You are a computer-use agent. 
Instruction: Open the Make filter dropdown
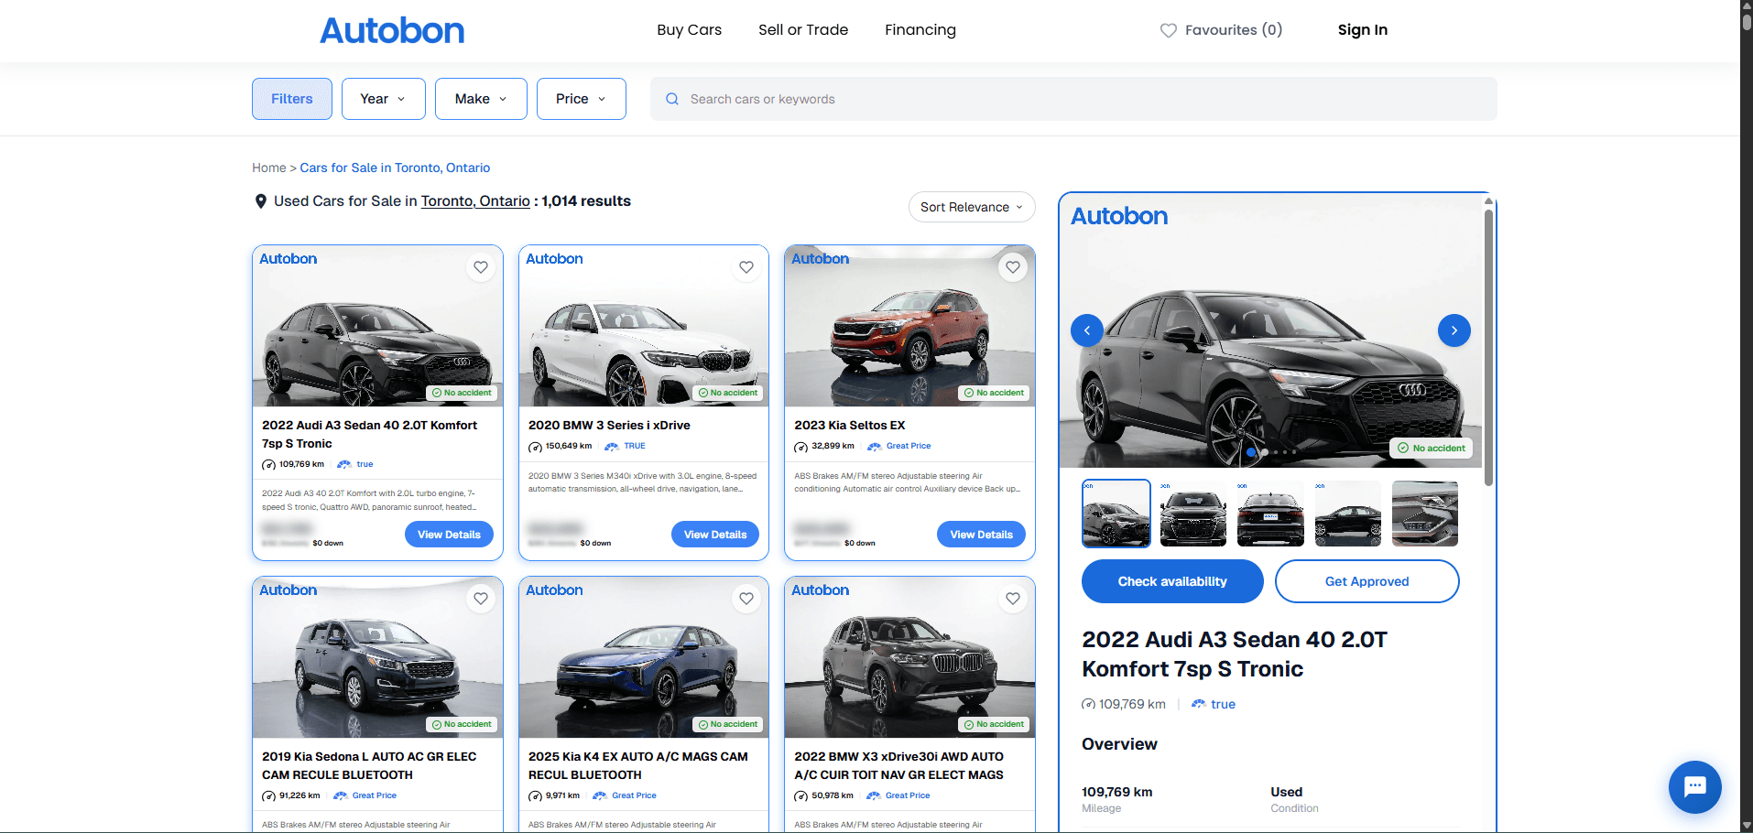(x=481, y=99)
